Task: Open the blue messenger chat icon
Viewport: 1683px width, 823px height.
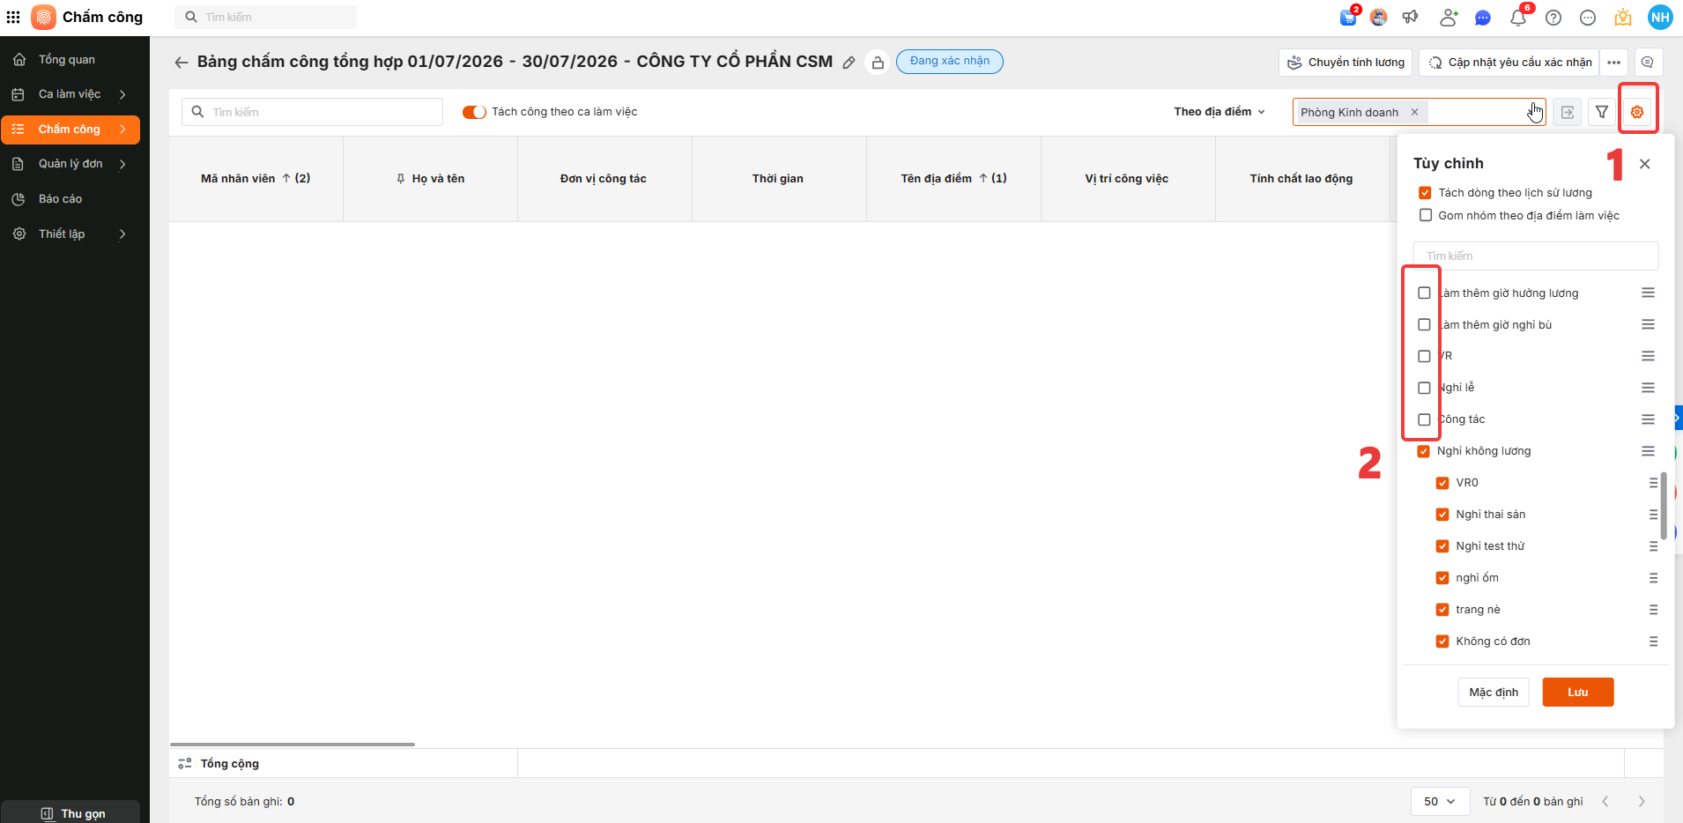Action: click(x=1483, y=18)
